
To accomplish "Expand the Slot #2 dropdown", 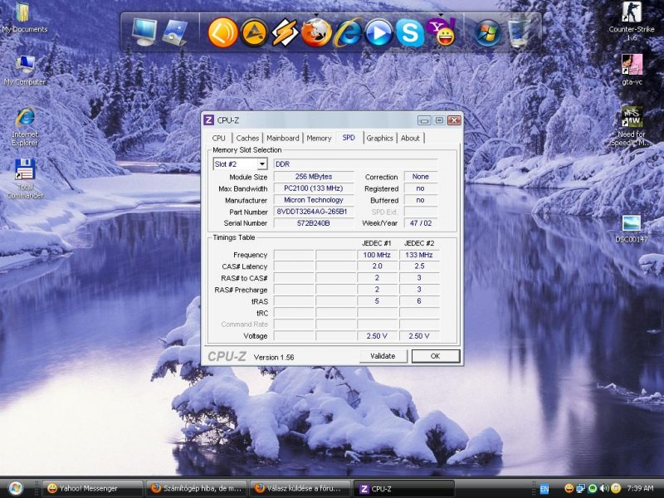I will (x=262, y=164).
